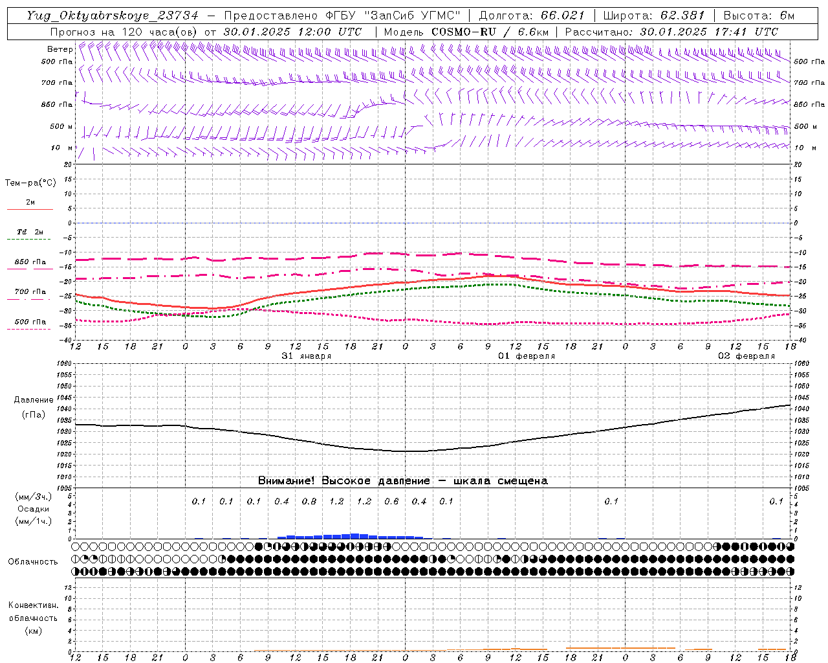Select the 0.8 precipitation value
This screenshot has width=828, height=663.
point(309,502)
